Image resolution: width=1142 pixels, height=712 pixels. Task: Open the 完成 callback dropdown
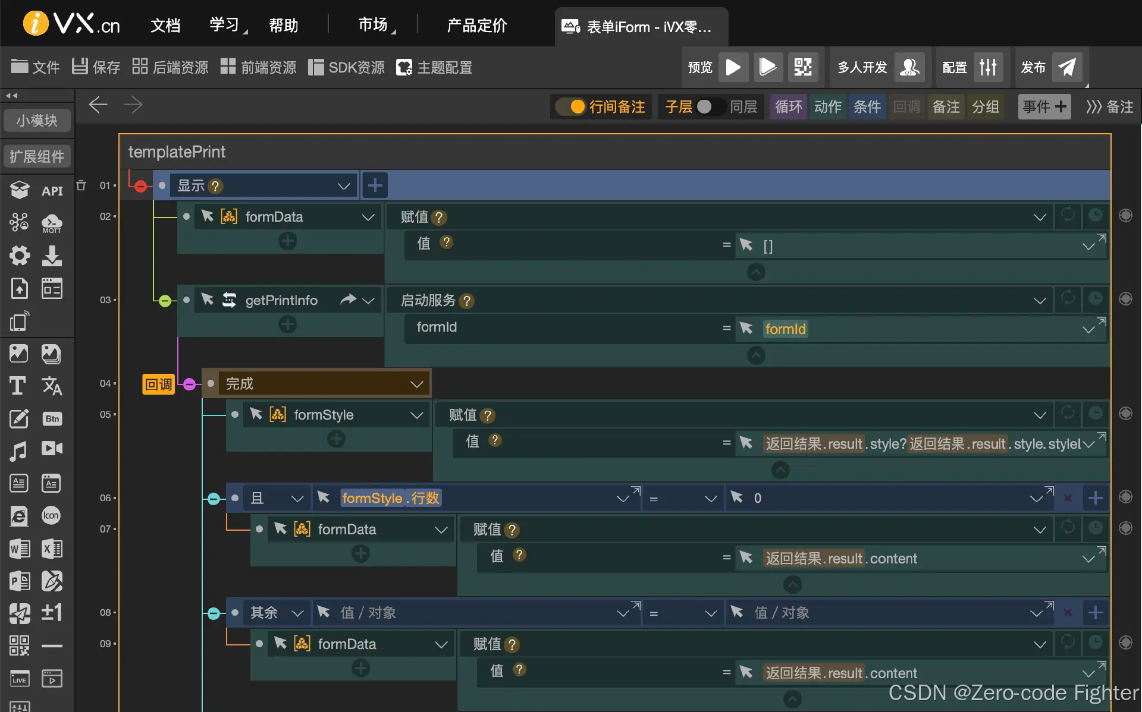[416, 384]
